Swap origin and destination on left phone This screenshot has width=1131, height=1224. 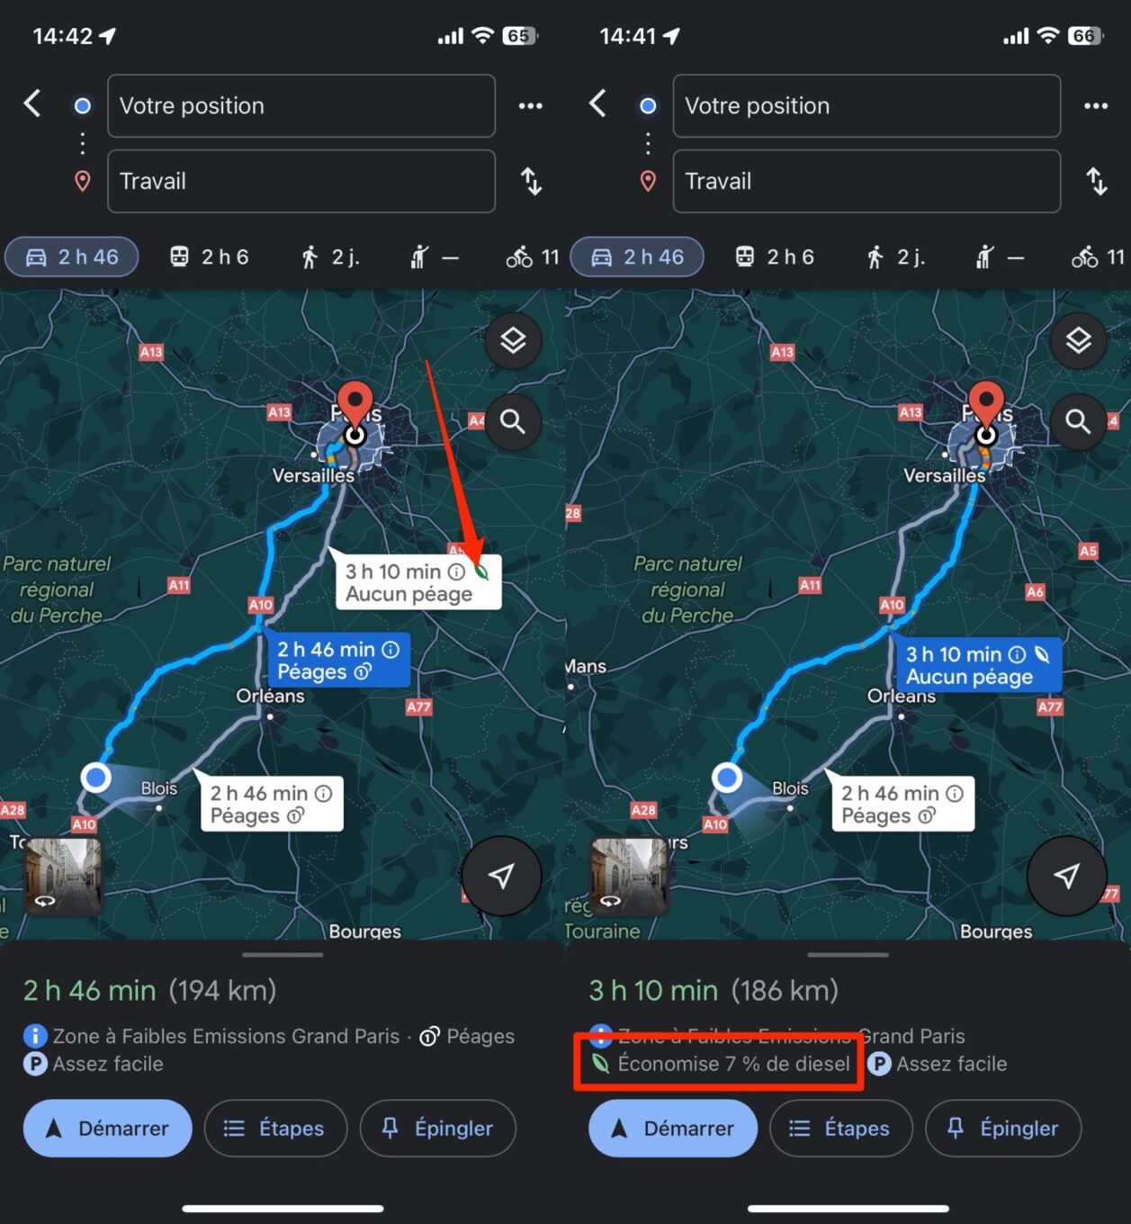(x=532, y=182)
